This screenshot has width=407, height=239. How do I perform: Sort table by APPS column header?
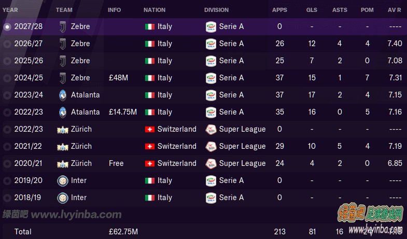pyautogui.click(x=279, y=10)
